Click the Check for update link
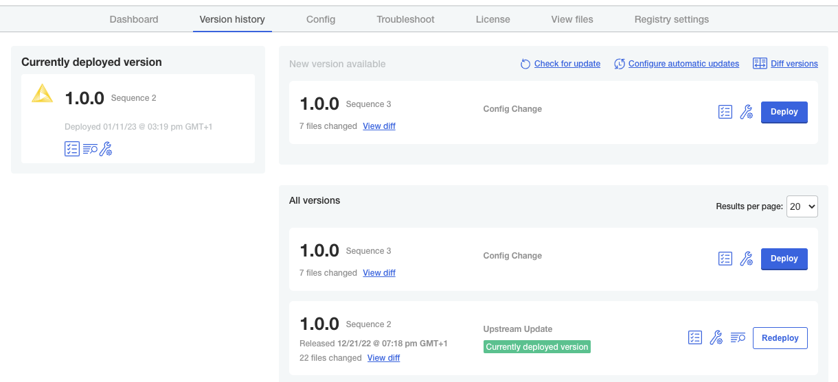This screenshot has width=838, height=382. click(567, 64)
